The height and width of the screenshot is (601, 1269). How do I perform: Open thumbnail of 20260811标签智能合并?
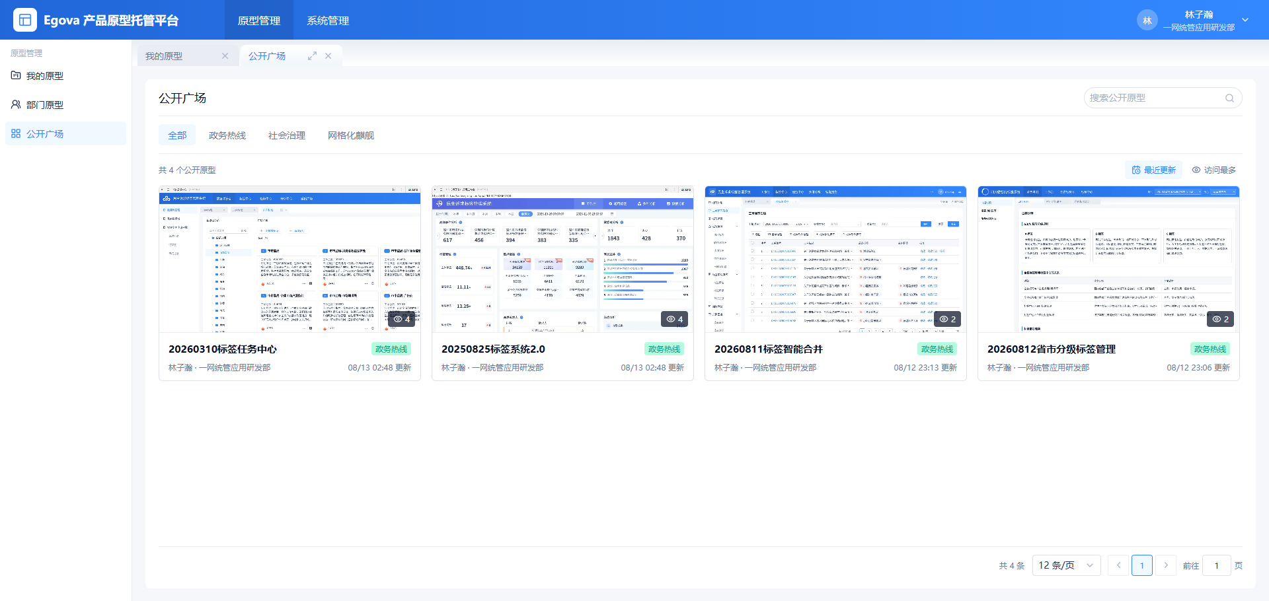pyautogui.click(x=835, y=259)
